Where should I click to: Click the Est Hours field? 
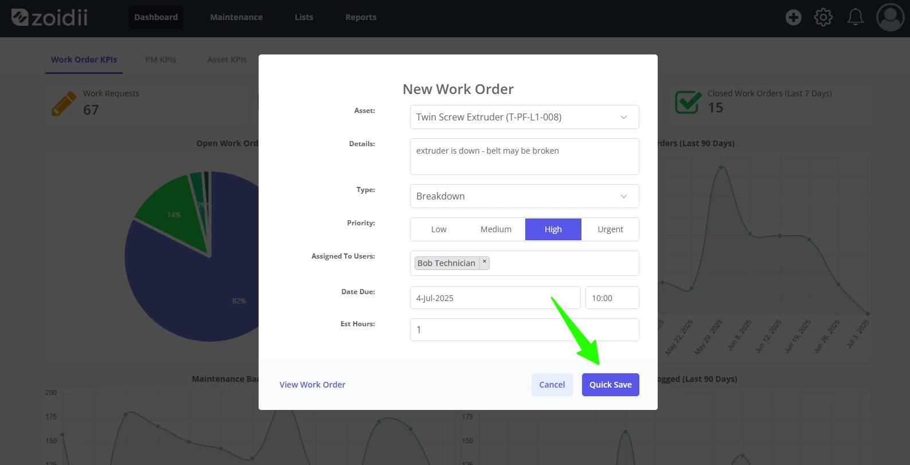525,330
